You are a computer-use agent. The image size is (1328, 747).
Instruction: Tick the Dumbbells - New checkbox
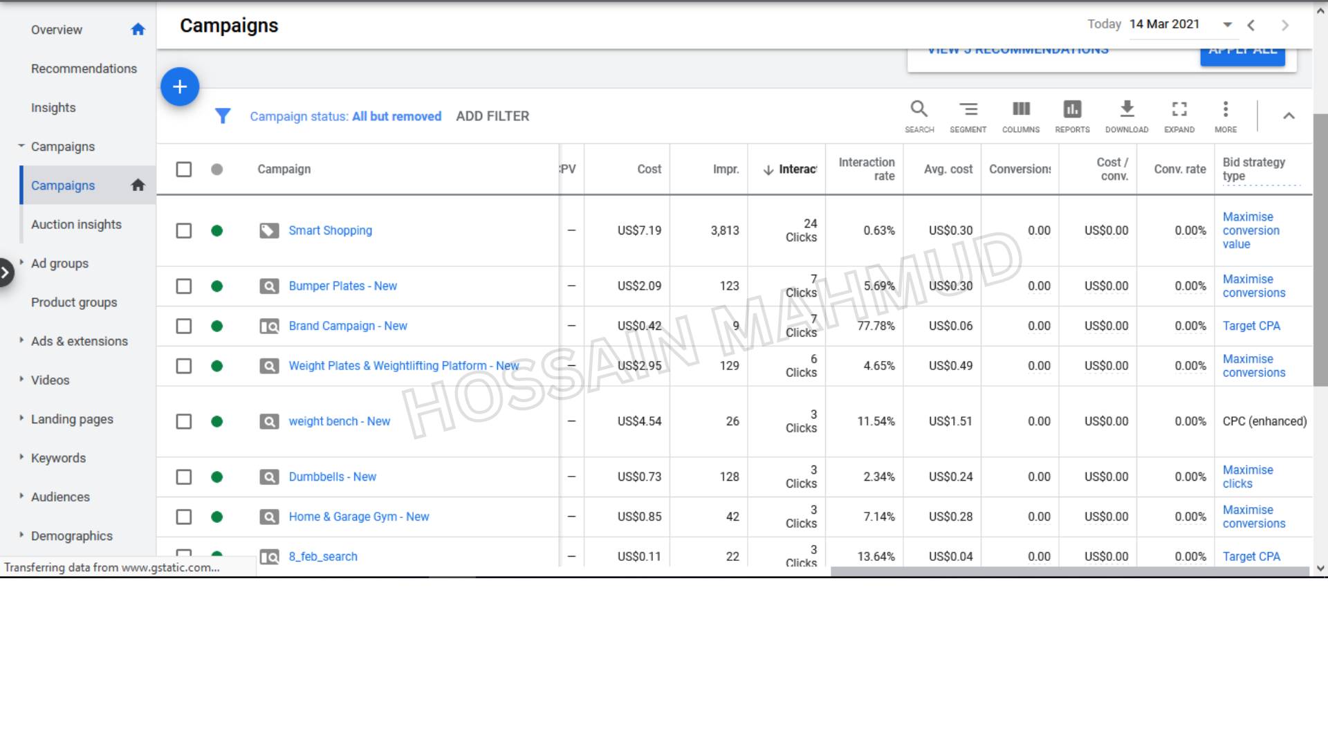tap(184, 477)
